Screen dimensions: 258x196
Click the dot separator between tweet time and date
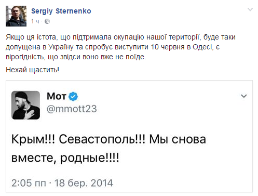coord(50,183)
